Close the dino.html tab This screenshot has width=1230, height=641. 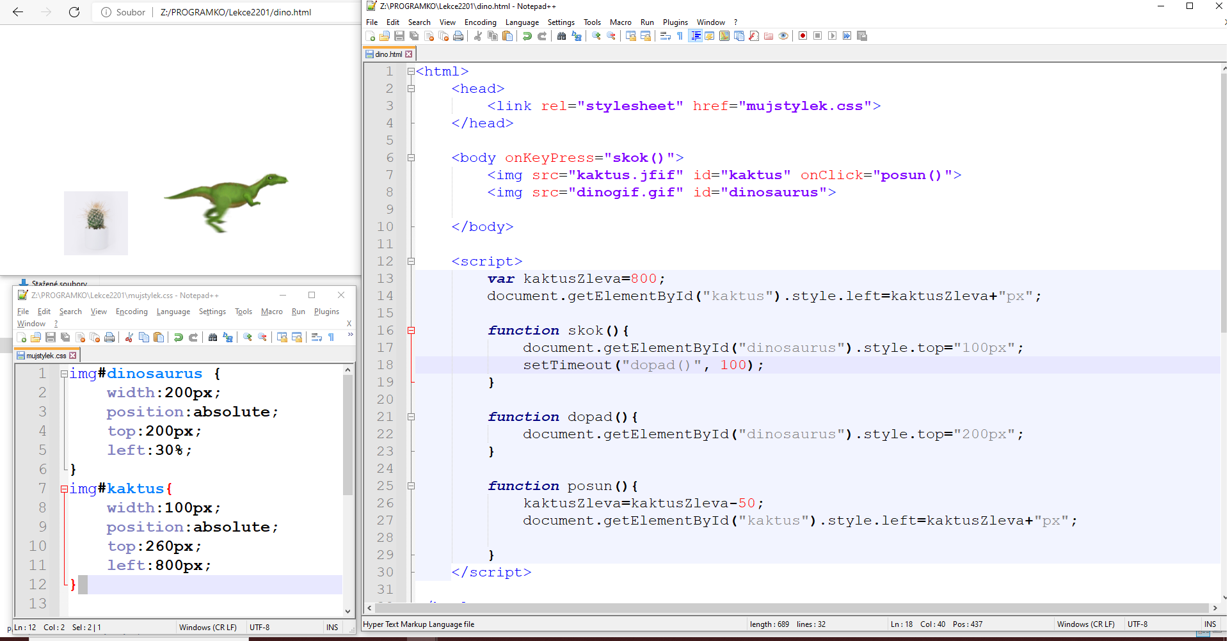tap(409, 54)
